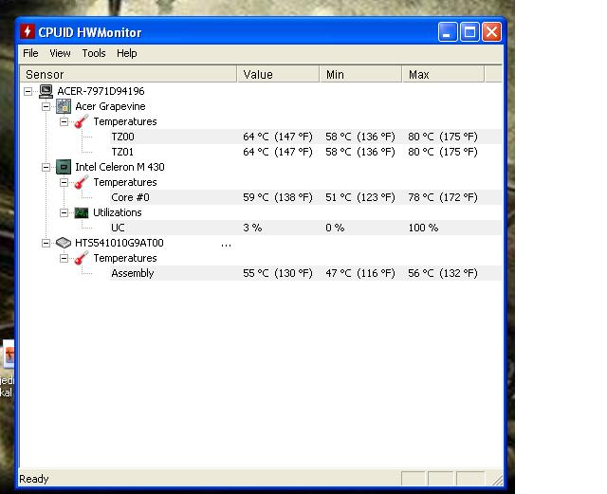This screenshot has width=607, height=494.
Task: Click Core #0 max 78 °C (172 °F)
Action: [x=443, y=197]
